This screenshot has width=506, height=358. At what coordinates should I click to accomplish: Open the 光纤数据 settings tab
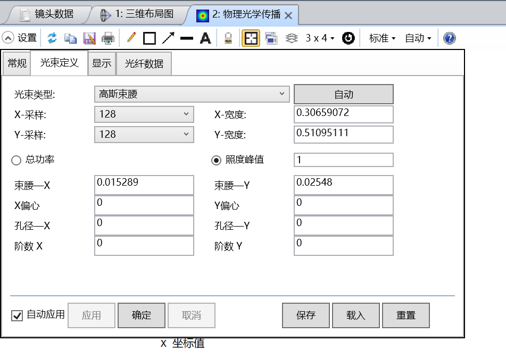(x=144, y=63)
